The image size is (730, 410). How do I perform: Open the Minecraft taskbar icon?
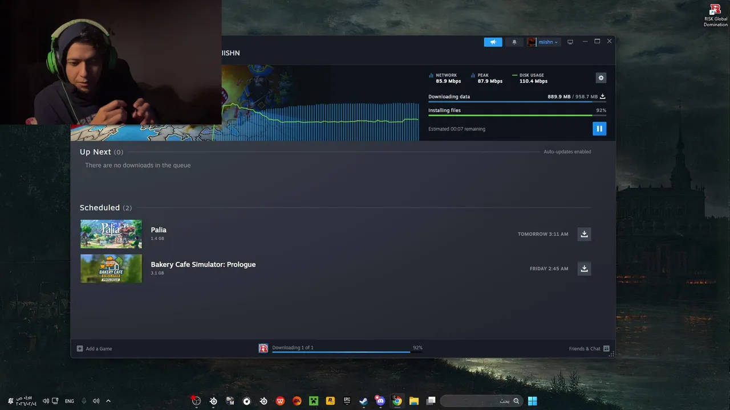pyautogui.click(x=313, y=401)
